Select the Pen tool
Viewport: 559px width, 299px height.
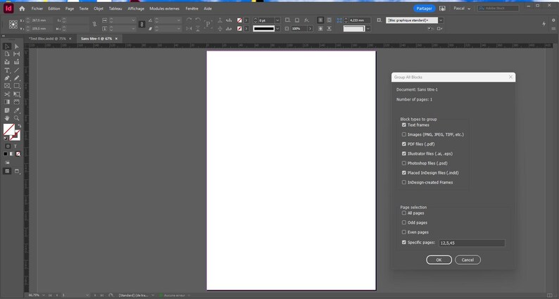pos(7,78)
